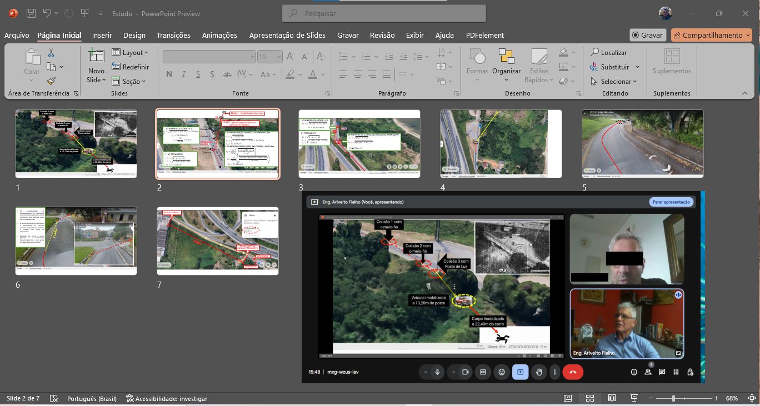The height and width of the screenshot is (406, 760).
Task: Toggle the microphone in the meeting
Action: click(438, 372)
